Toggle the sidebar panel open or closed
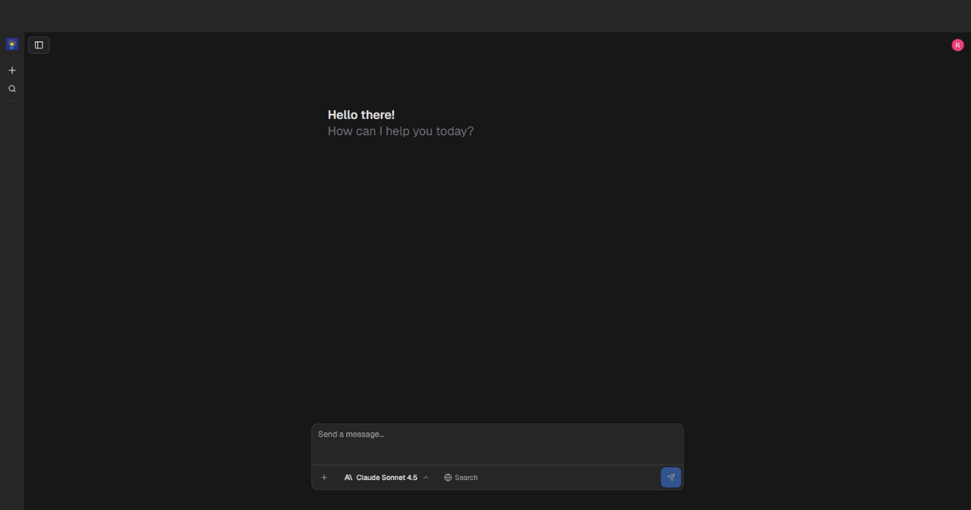971x510 pixels. coord(39,45)
